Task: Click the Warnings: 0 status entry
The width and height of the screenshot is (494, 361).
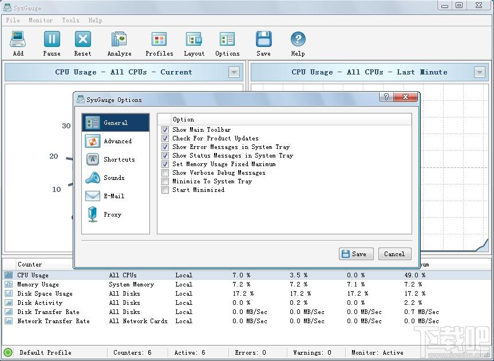Action: 312,352
